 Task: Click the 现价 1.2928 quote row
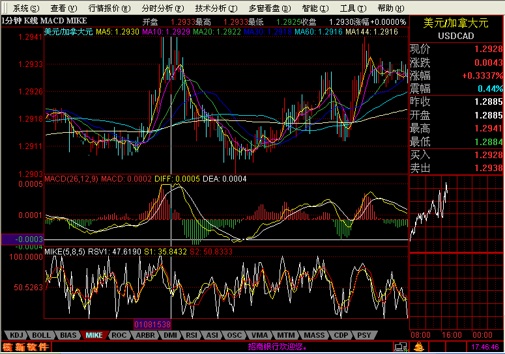pyautogui.click(x=456, y=49)
